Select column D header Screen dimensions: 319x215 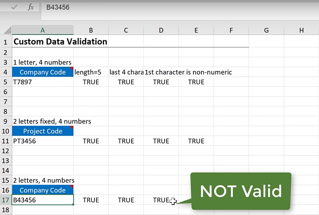coord(161,30)
